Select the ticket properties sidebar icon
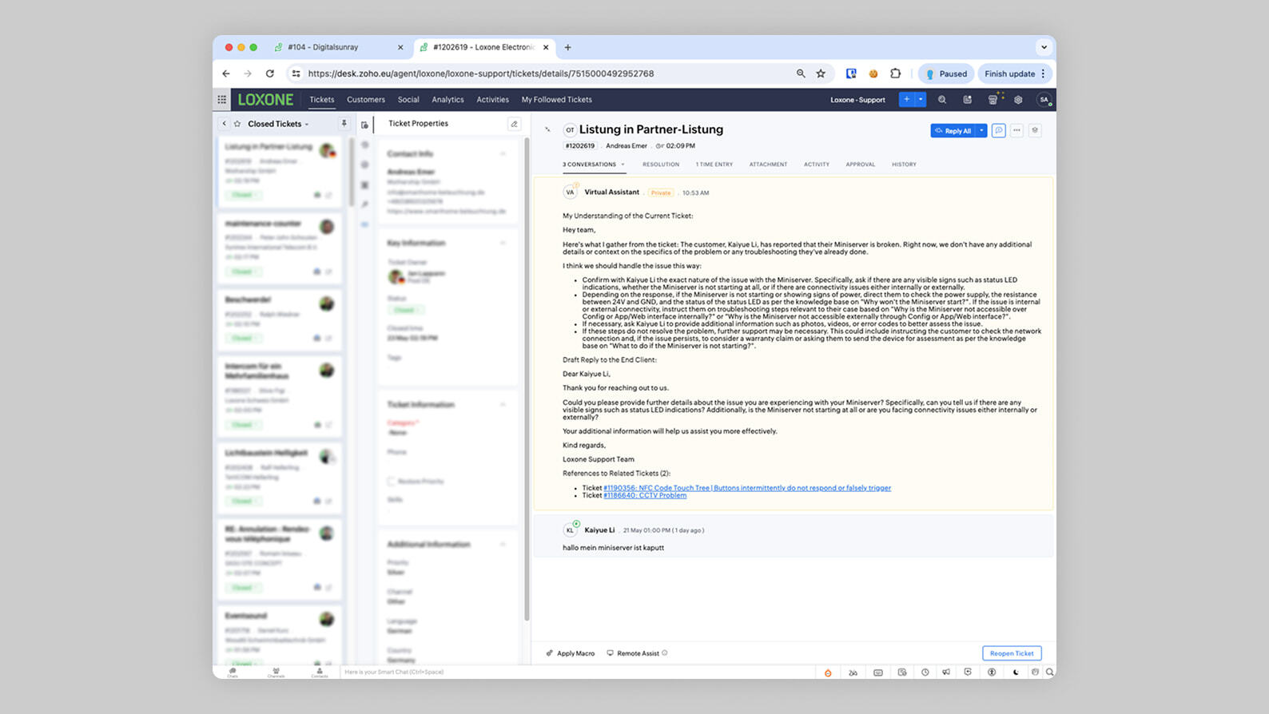The width and height of the screenshot is (1269, 714). point(364,125)
